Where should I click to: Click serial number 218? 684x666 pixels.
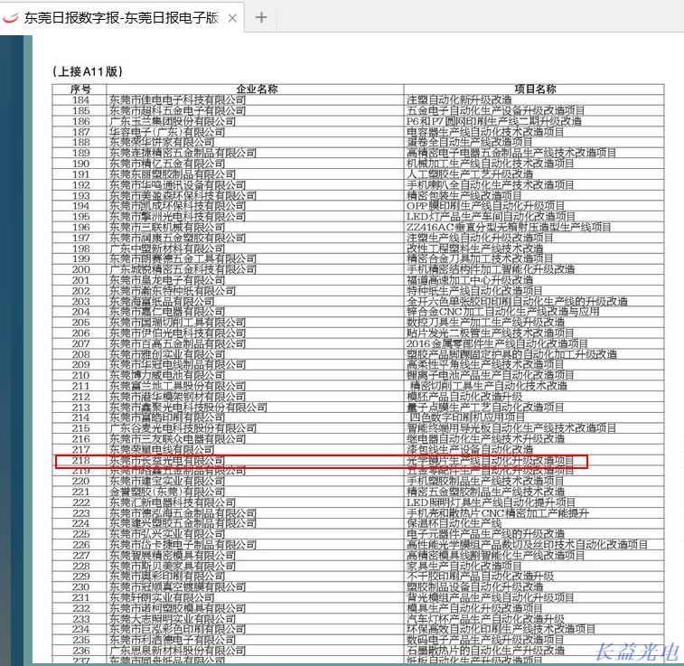coord(80,460)
